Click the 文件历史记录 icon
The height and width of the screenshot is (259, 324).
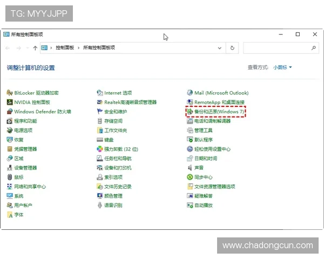(x=99, y=187)
